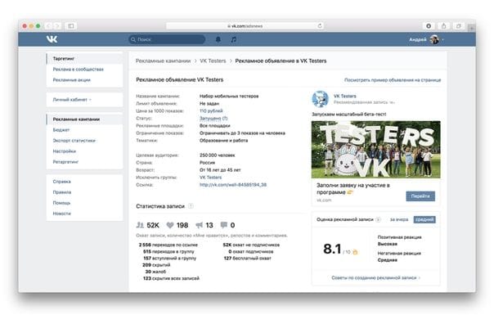The image size is (494, 324).
Task: Click the 2 556 переходов по ссылке stat
Action: point(168,245)
